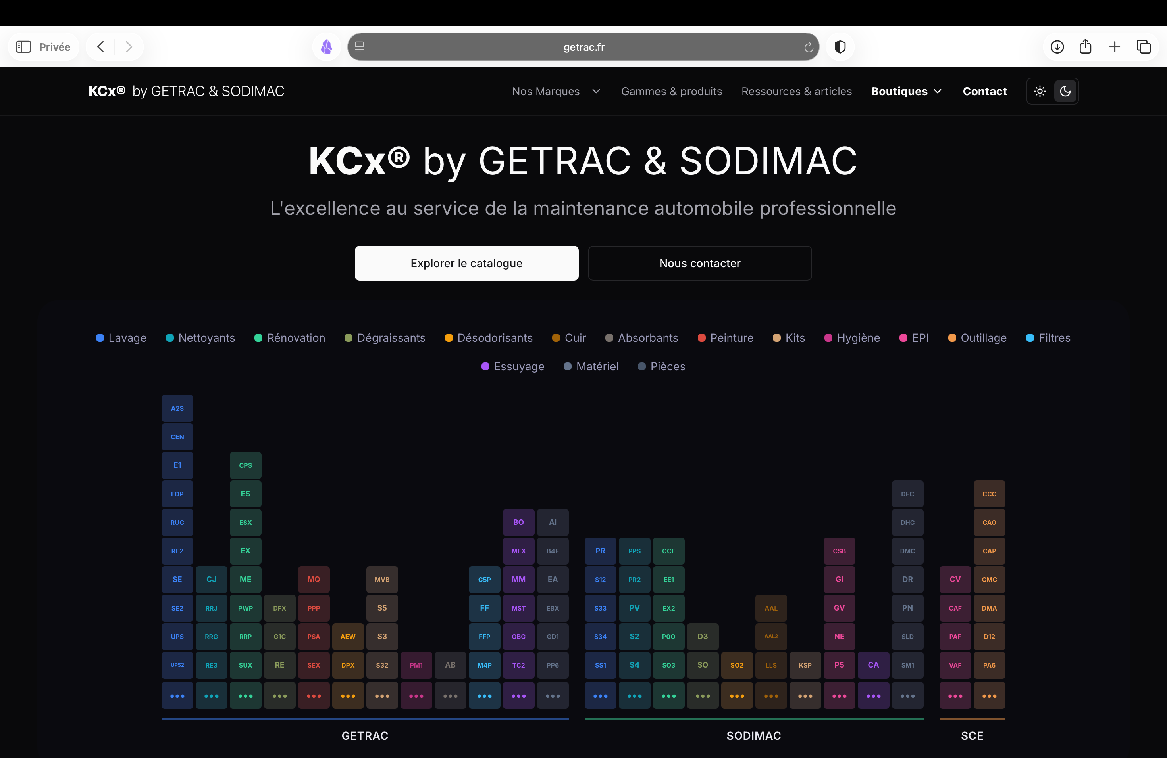Click Nous contacter button

point(700,264)
